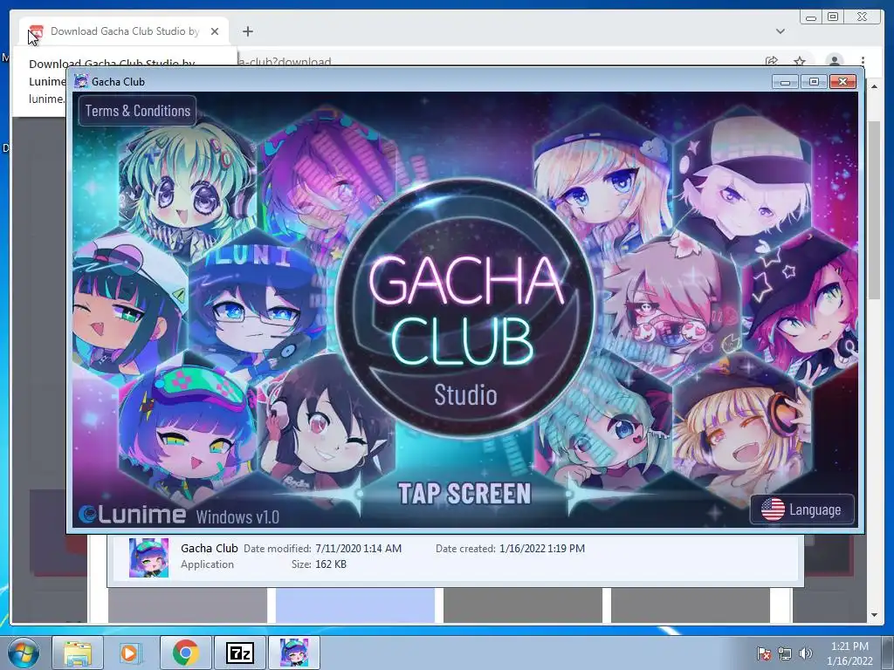
Task: Restore down the Chrome browser window
Action: [x=832, y=17]
